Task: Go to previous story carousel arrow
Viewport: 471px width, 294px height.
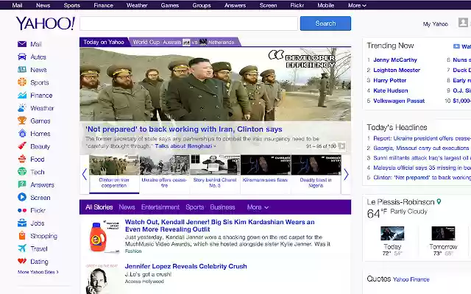Action: point(85,174)
